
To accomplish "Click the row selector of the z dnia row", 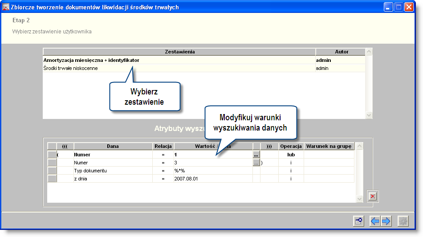I will (x=52, y=179).
